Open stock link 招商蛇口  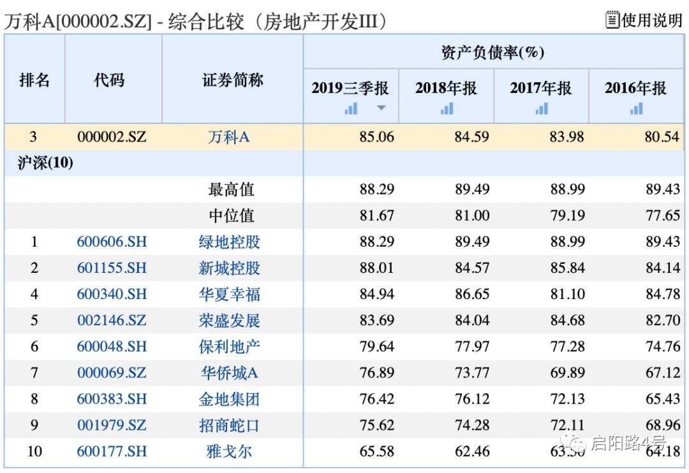230,425
